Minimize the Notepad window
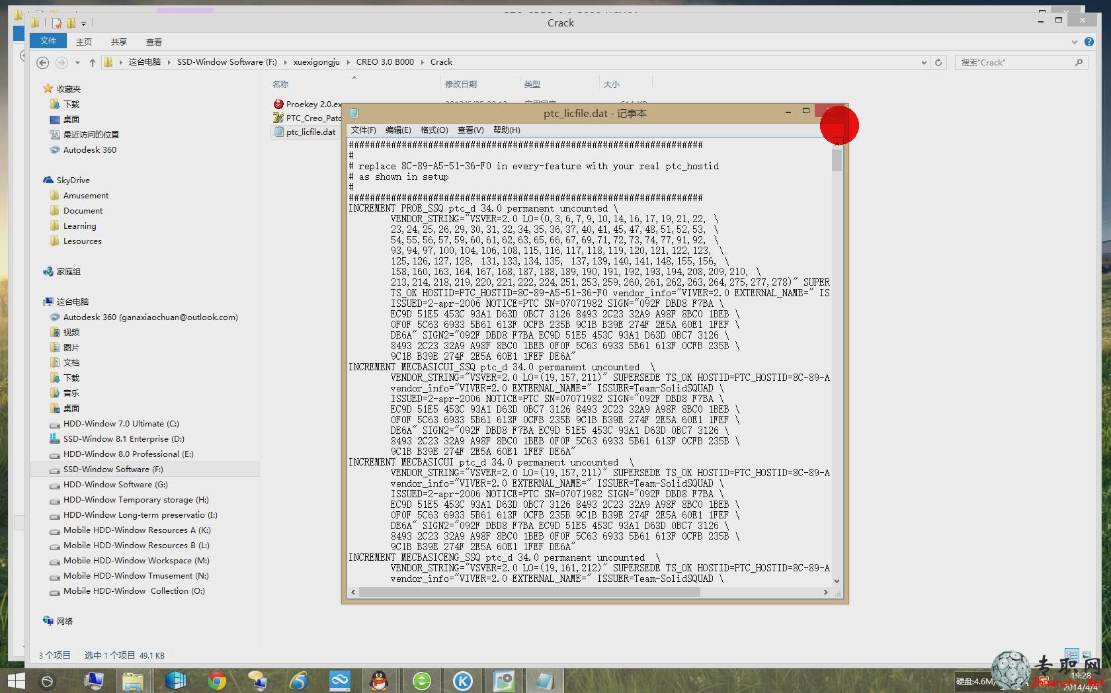Viewport: 1111px width, 693px height. click(788, 112)
